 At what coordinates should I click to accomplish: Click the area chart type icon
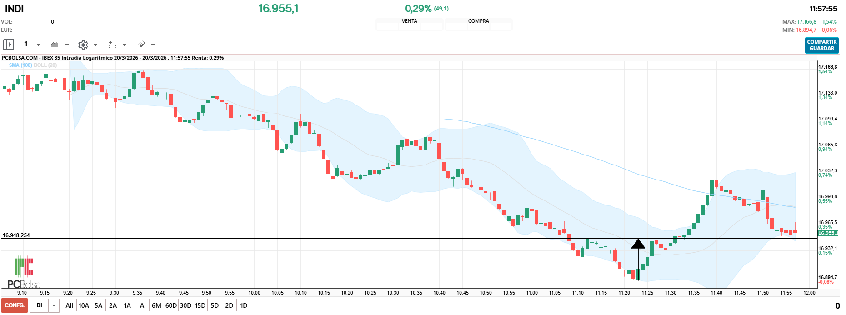[55, 45]
